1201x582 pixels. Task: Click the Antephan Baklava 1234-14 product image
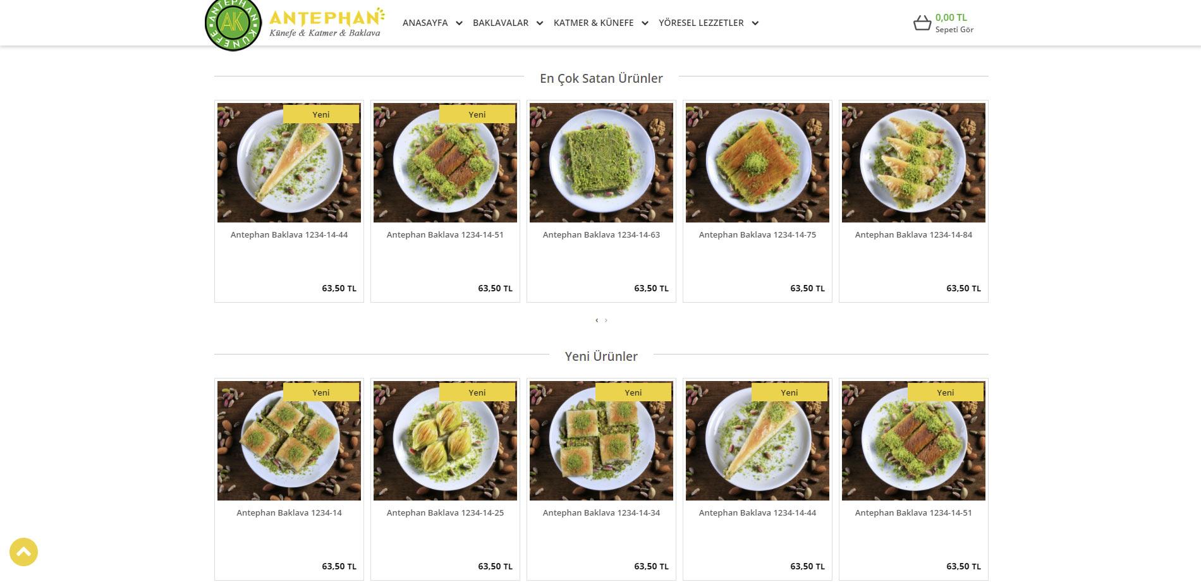click(289, 440)
